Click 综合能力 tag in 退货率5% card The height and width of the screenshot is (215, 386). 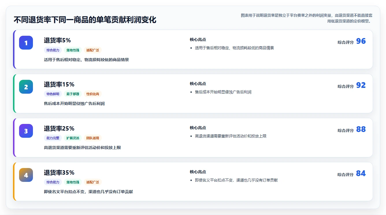(x=53, y=50)
